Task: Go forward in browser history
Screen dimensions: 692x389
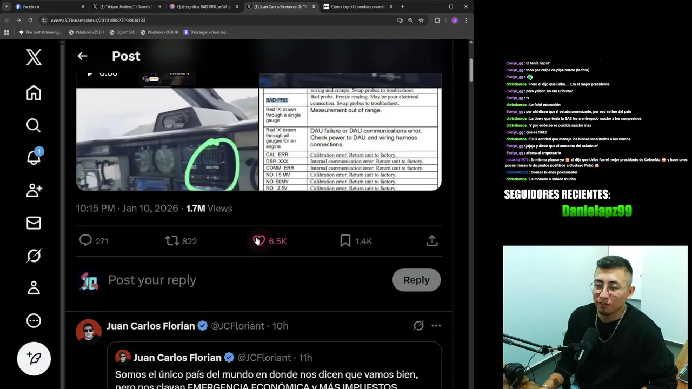Action: [18, 20]
